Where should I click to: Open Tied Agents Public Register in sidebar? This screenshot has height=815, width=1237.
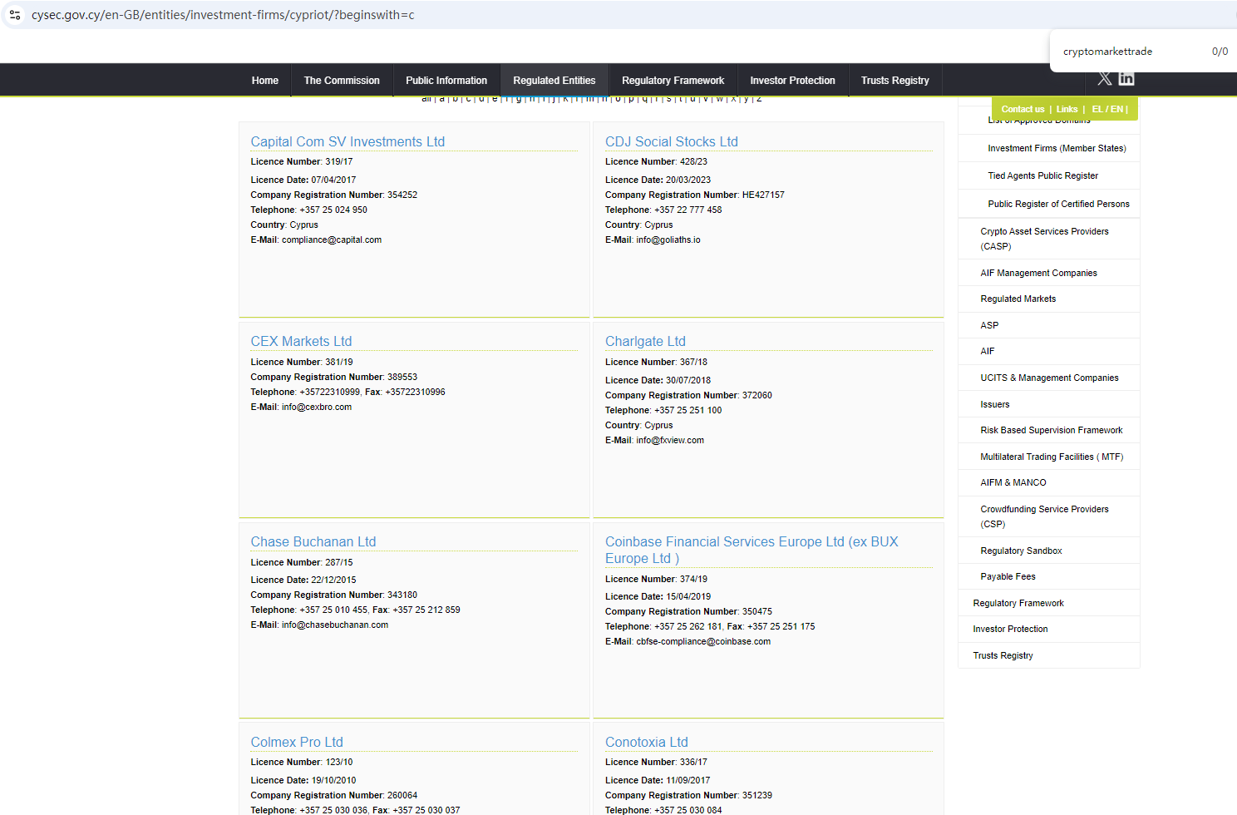tap(1042, 175)
